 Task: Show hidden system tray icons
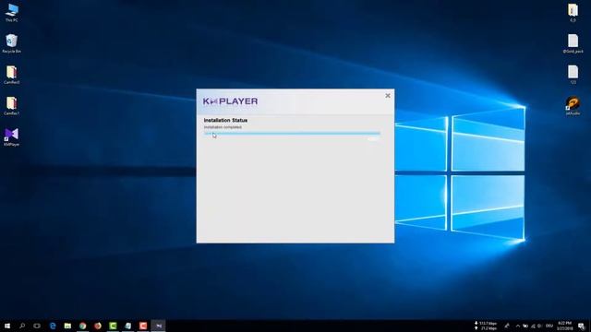pos(518,326)
